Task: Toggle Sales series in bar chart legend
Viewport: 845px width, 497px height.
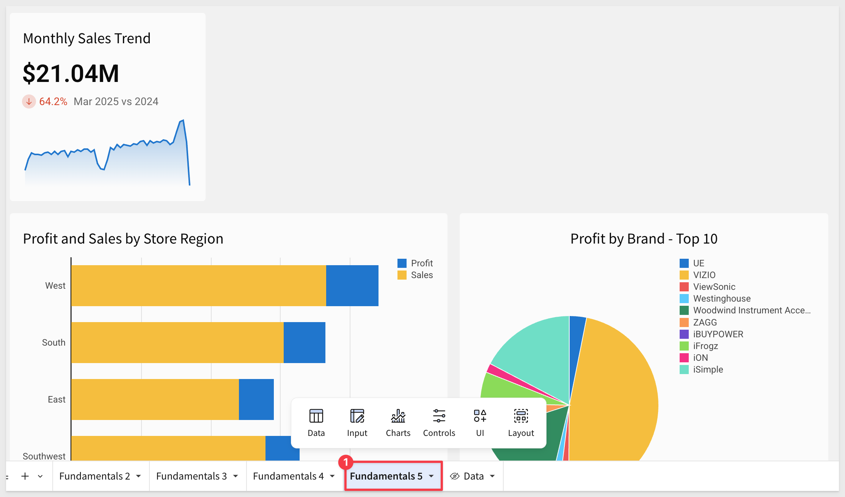Action: [415, 275]
